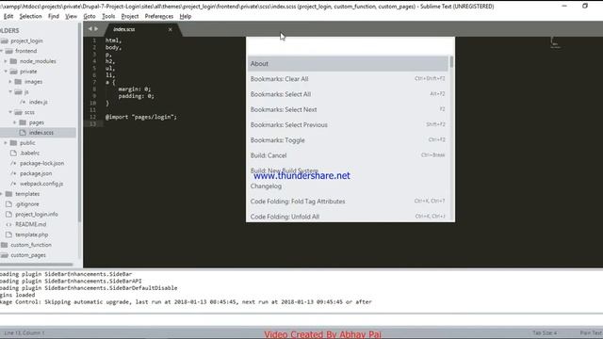This screenshot has width=603, height=339.
Task: Run Bookmarks: Select All command
Action: click(348, 94)
